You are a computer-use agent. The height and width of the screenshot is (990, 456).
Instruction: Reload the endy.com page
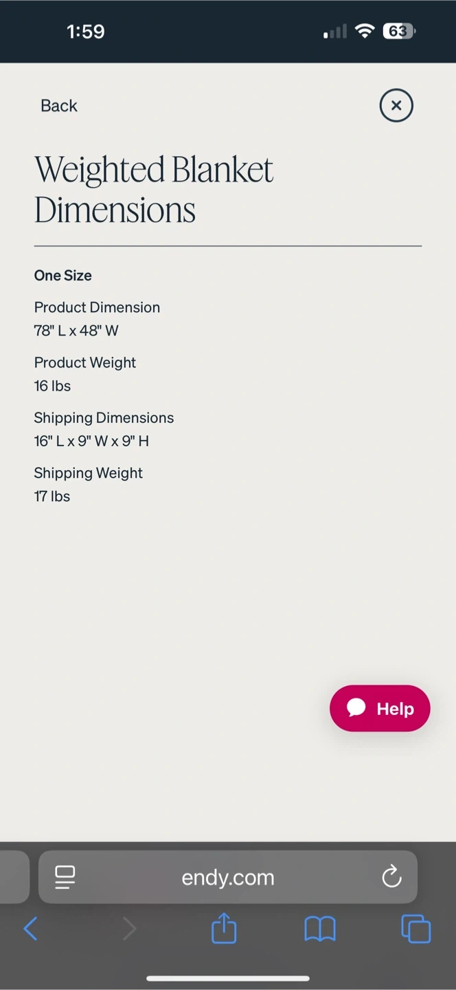(391, 877)
